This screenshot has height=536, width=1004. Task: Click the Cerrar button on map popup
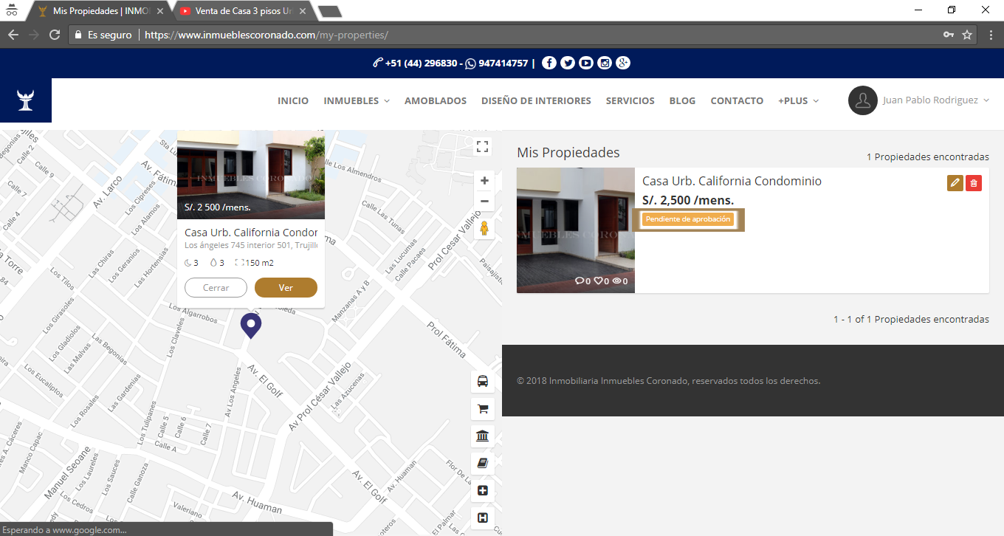pyautogui.click(x=216, y=288)
